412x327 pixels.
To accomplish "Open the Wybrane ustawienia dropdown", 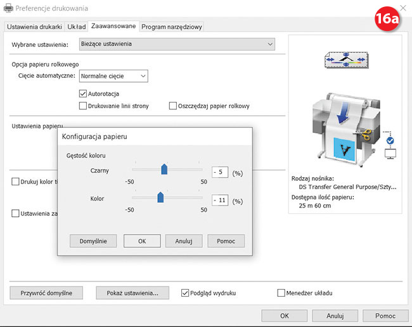I will point(177,44).
